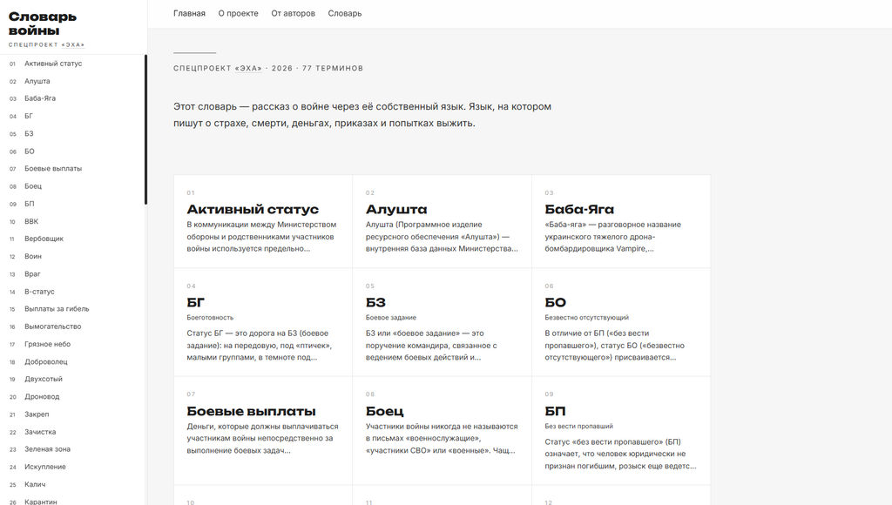Image resolution: width=892 pixels, height=505 pixels.
Task: Open the Алушта card heading in the grid
Action: (396, 209)
